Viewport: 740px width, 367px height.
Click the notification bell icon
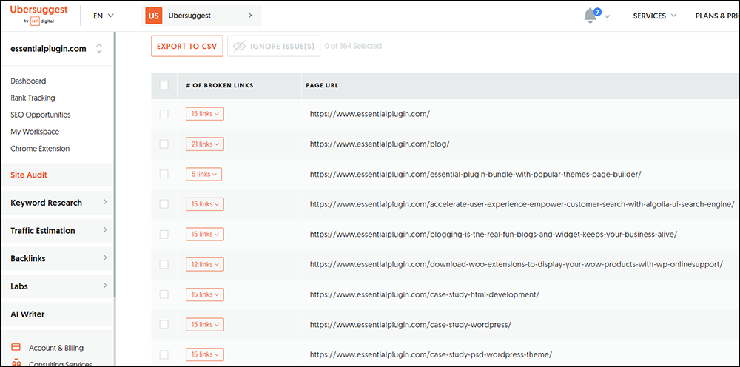[590, 16]
